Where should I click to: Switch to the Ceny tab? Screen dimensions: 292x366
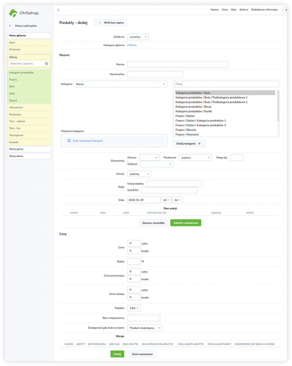point(225,10)
